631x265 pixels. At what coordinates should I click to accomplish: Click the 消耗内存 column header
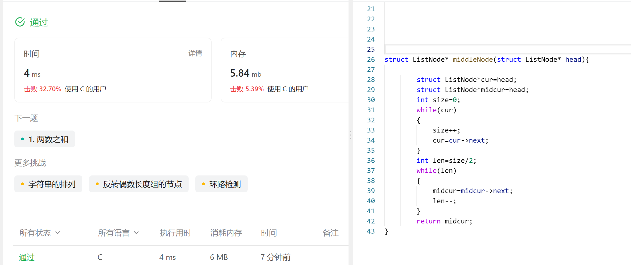pyautogui.click(x=226, y=233)
